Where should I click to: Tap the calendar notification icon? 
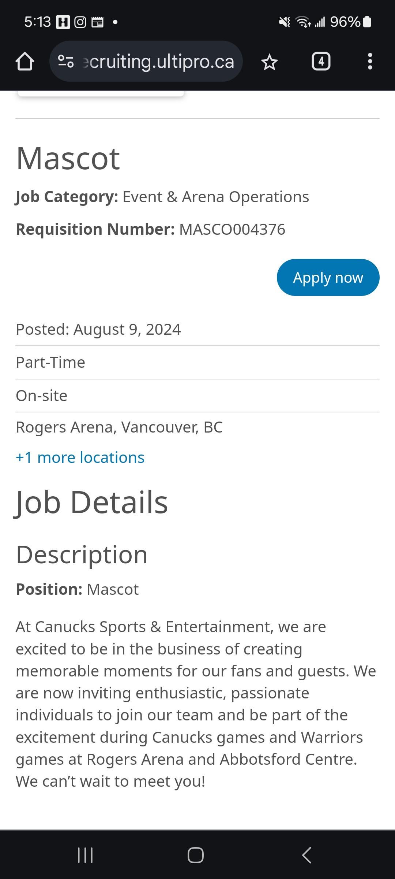(x=97, y=22)
